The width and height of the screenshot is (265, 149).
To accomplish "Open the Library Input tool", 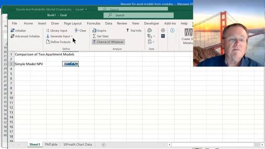I will pyautogui.click(x=57, y=31).
